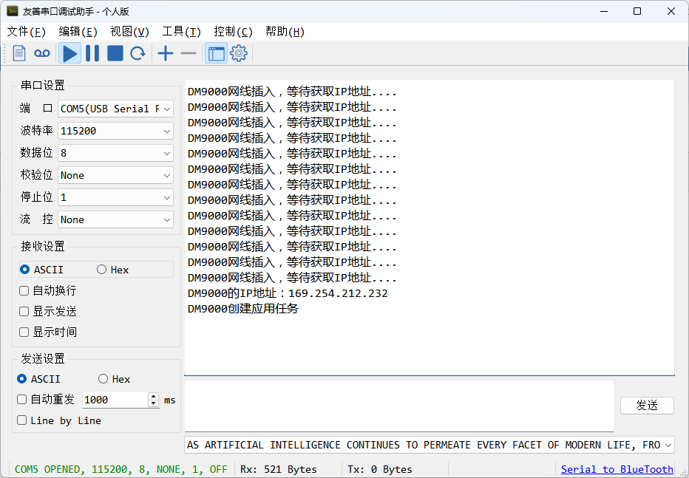Open the 流控 dropdown
Image resolution: width=689 pixels, height=478 pixels.
click(x=115, y=219)
